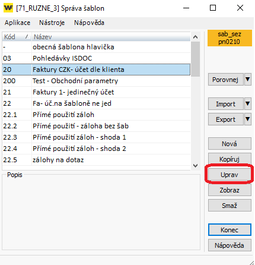
Task: Select row 22.5 zálohy na dotaz
Action: click(x=96, y=160)
